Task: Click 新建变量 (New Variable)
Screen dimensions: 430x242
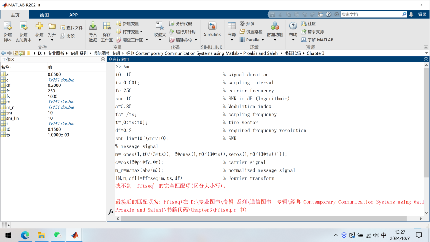Action: pyautogui.click(x=127, y=24)
